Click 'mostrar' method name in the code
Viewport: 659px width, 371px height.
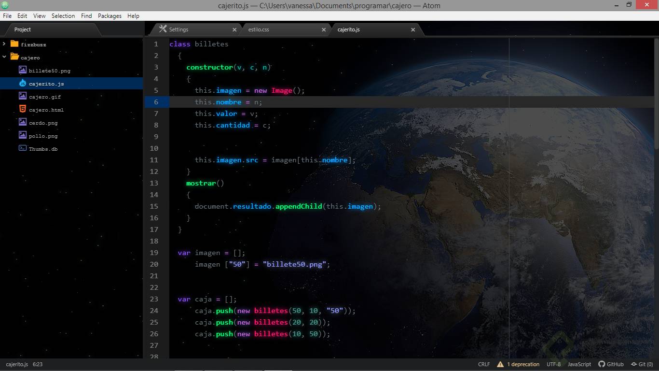point(201,183)
